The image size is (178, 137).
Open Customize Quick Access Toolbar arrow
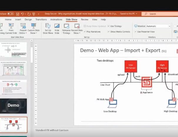point(39,14)
